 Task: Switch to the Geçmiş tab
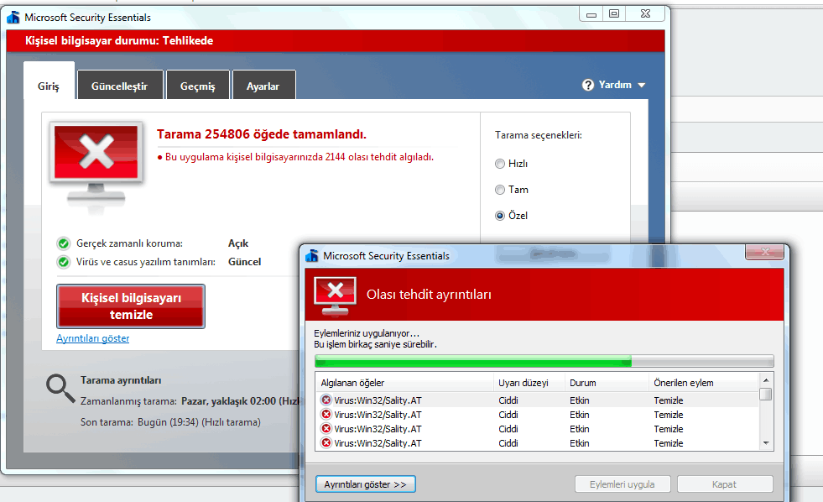pyautogui.click(x=198, y=86)
